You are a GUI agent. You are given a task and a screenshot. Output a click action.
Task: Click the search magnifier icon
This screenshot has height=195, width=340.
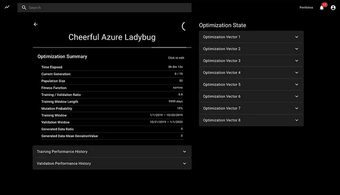pyautogui.click(x=24, y=8)
